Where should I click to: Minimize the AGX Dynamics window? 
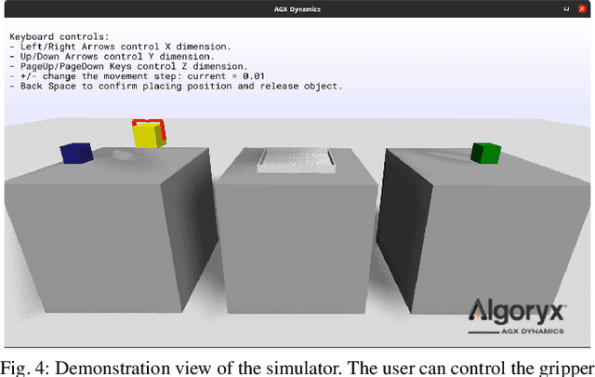[565, 7]
